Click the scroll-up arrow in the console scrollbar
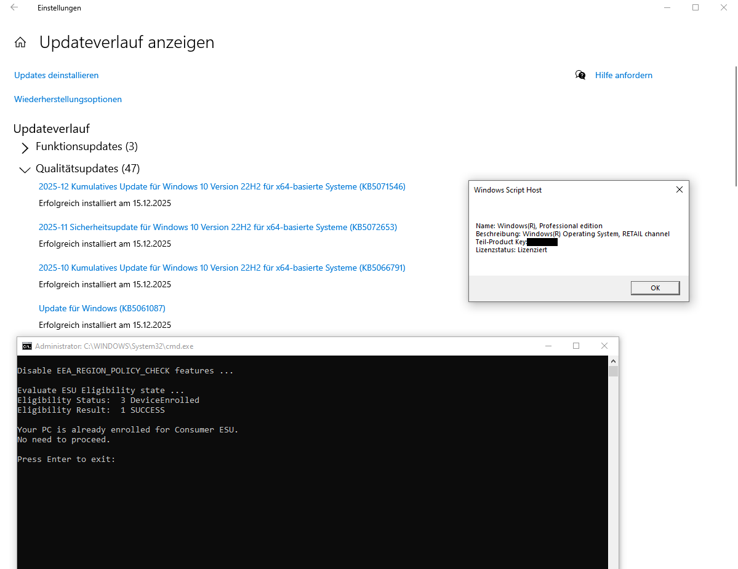The height and width of the screenshot is (569, 738). [613, 362]
